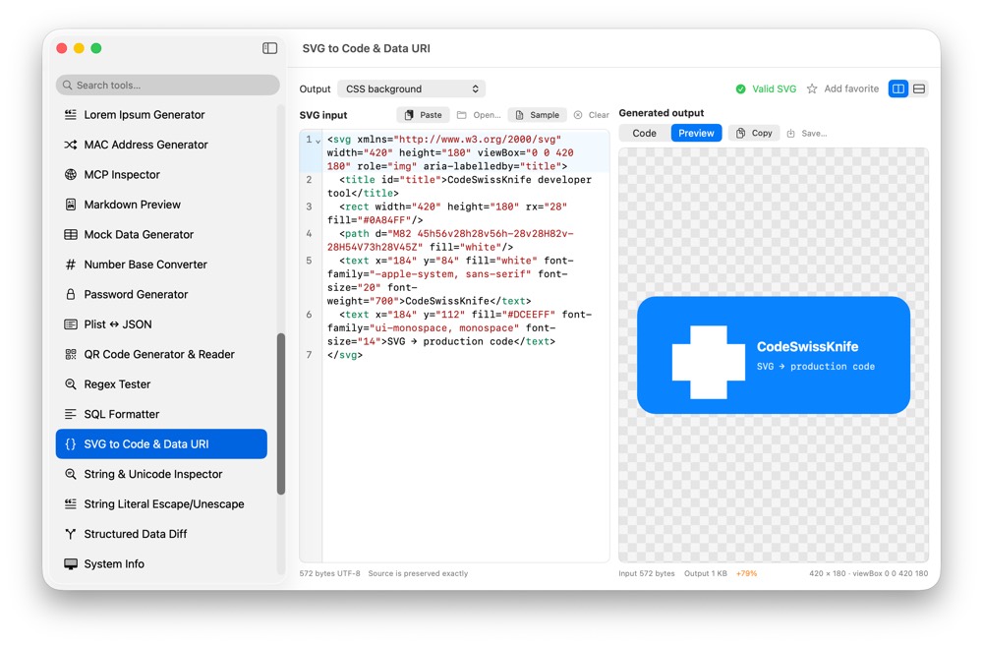Click the Password Generator lock icon

71,294
